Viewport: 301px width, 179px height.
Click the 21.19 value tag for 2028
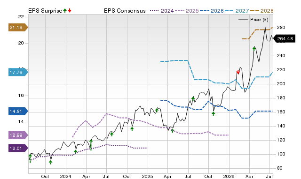18,27
